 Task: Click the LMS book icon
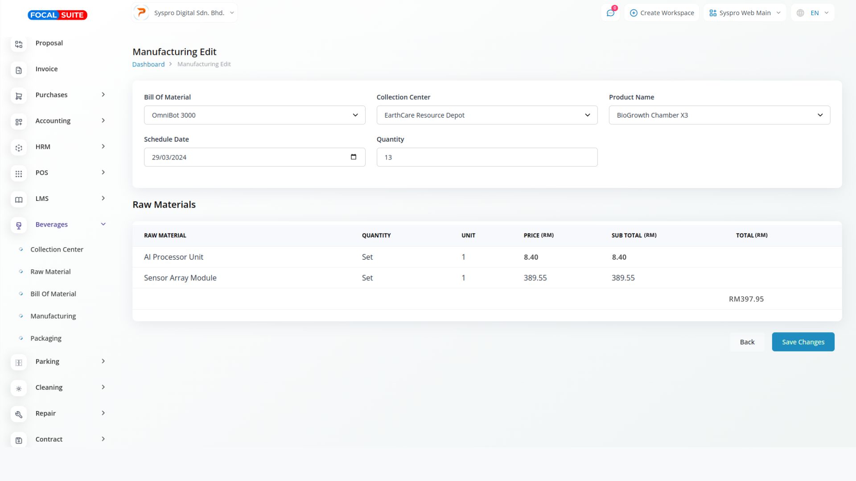click(x=19, y=200)
